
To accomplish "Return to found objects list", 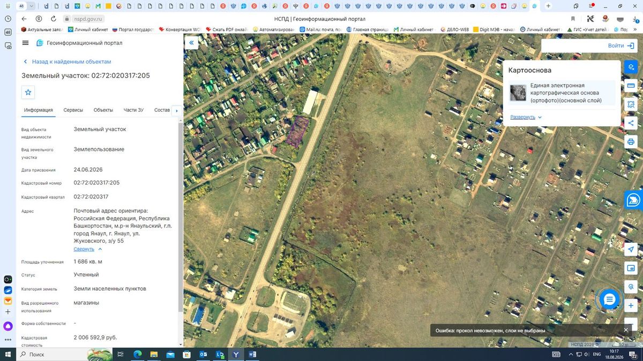I will coord(67,62).
